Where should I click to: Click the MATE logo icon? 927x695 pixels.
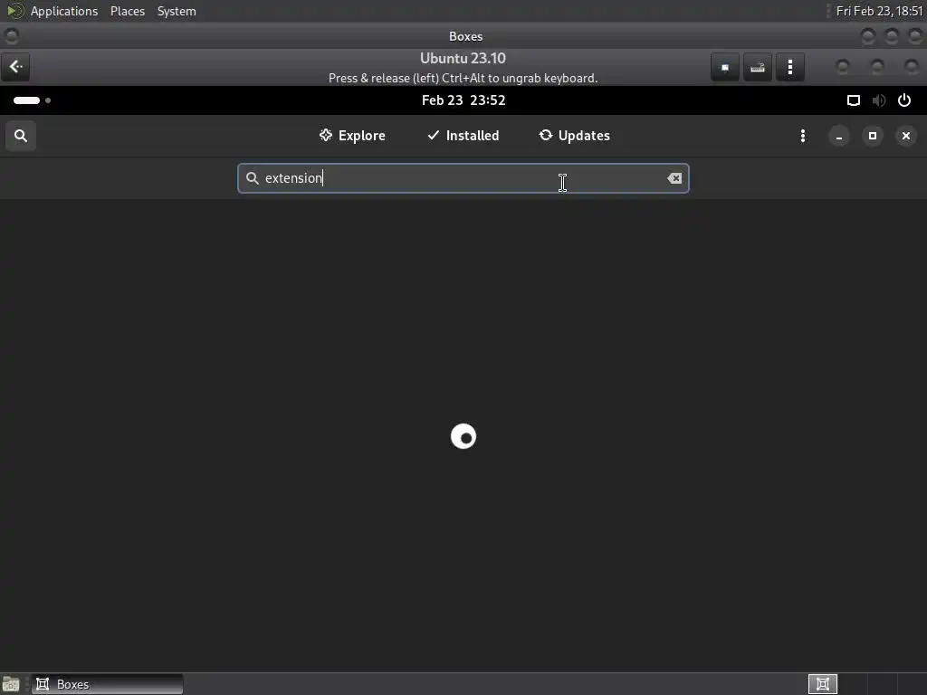pyautogui.click(x=14, y=11)
